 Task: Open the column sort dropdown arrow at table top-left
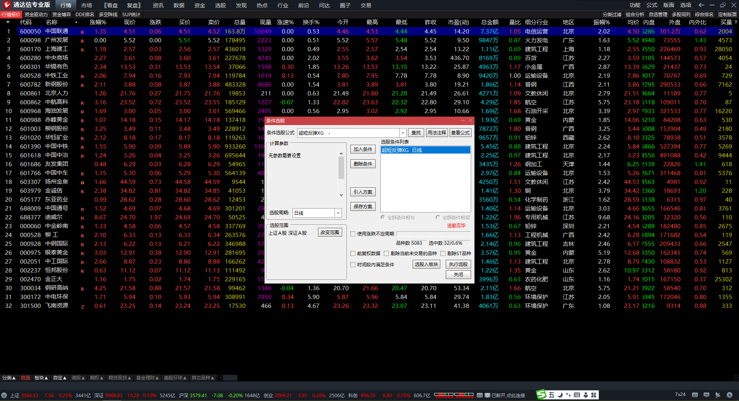[8, 22]
